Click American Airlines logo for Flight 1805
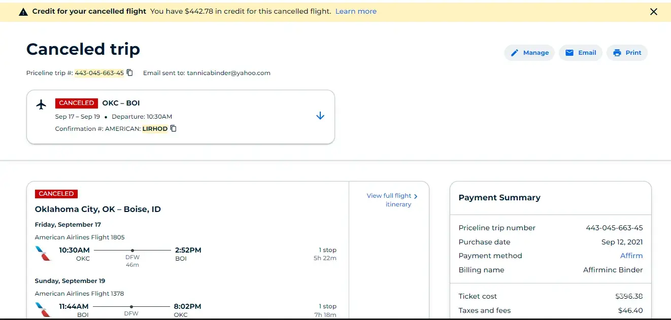The width and height of the screenshot is (671, 320). [x=43, y=254]
